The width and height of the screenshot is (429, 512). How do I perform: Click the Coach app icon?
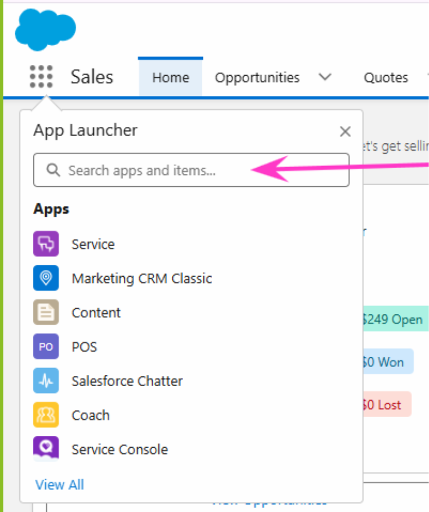[x=46, y=415]
